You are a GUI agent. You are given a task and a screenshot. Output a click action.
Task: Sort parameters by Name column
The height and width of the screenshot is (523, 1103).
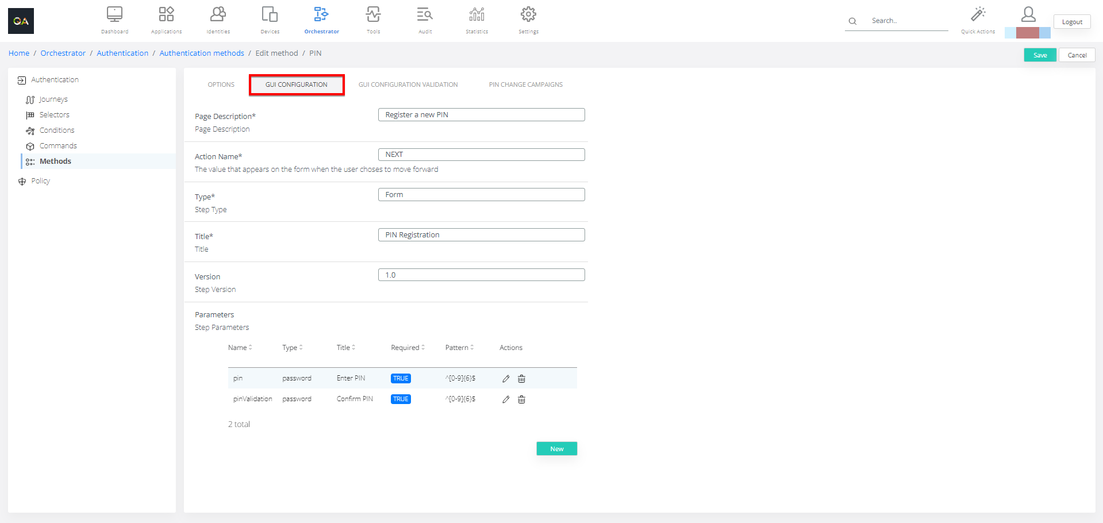(240, 348)
